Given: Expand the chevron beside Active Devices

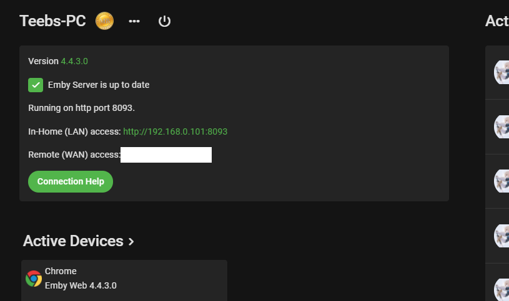Looking at the screenshot, I should 131,242.
